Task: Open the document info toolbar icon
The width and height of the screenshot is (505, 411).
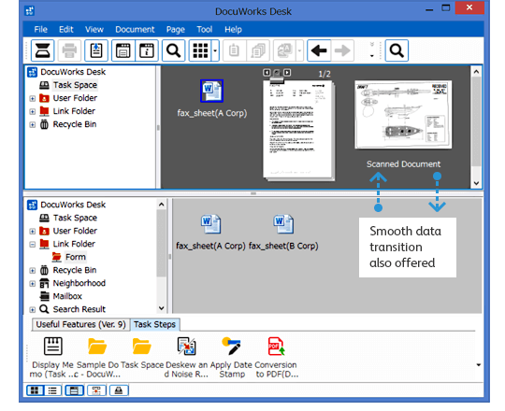Action: pos(147,50)
